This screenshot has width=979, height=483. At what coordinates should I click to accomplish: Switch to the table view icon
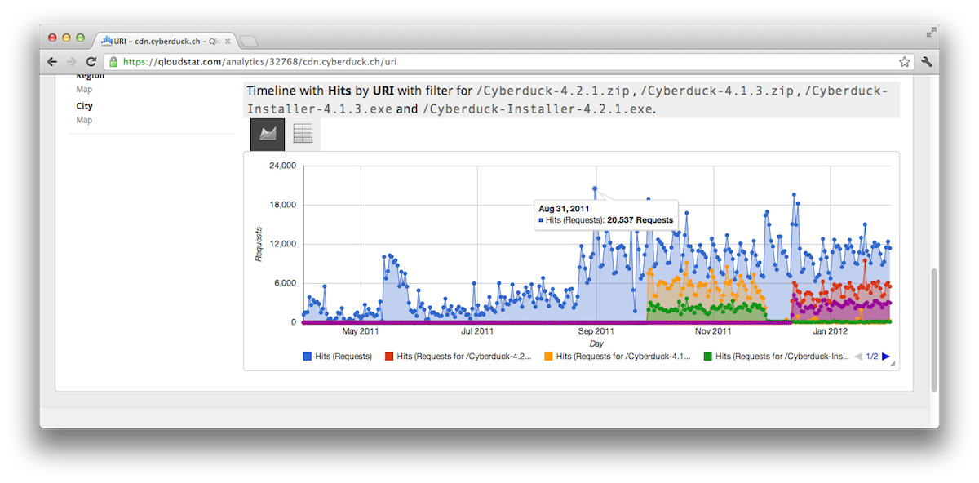(303, 134)
